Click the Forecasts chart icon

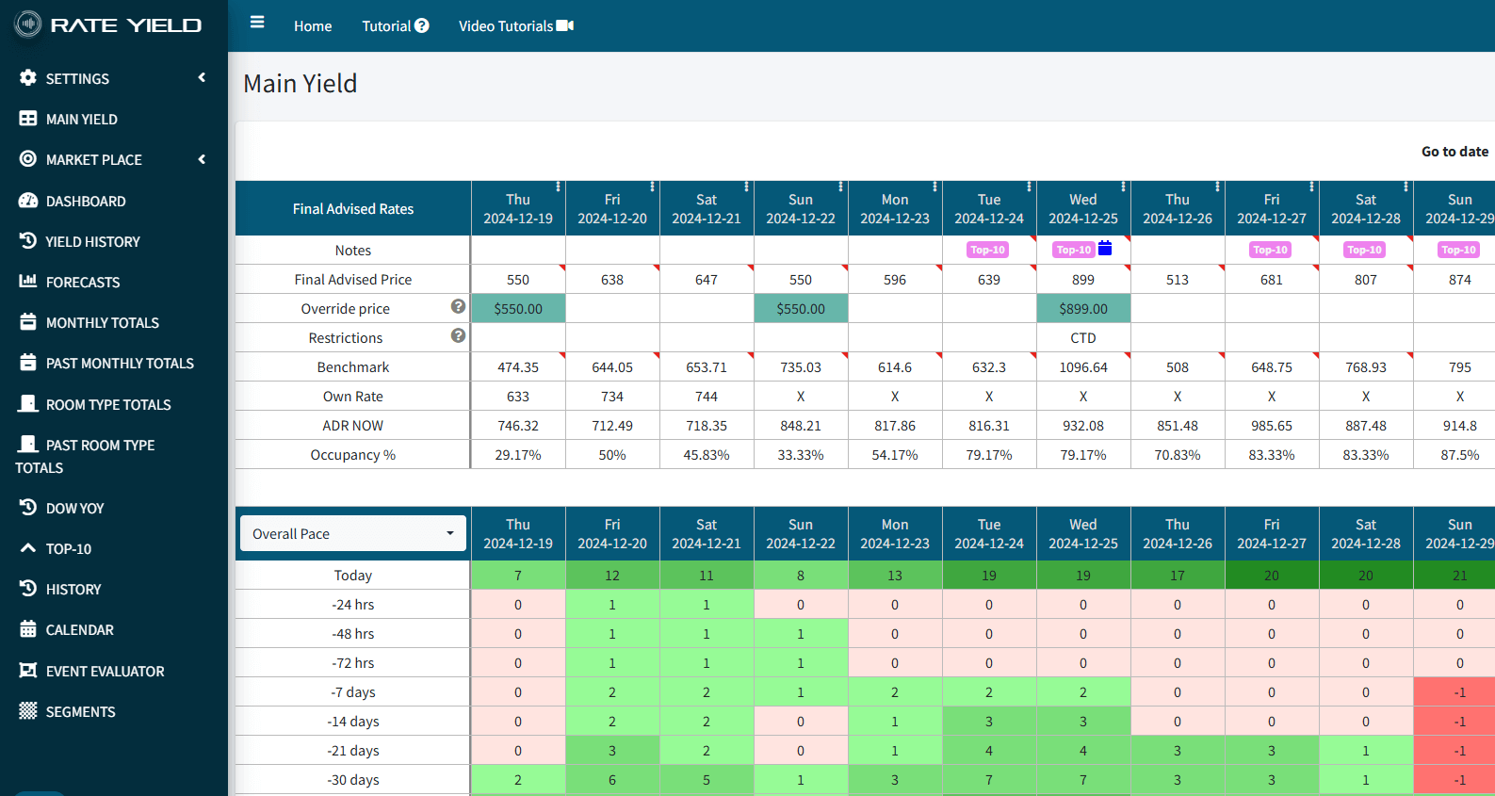(x=28, y=282)
